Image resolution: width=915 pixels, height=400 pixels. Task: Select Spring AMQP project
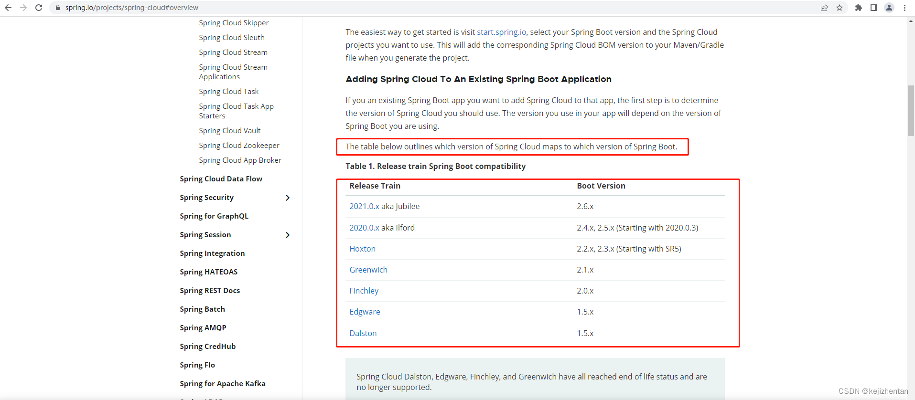(x=203, y=328)
